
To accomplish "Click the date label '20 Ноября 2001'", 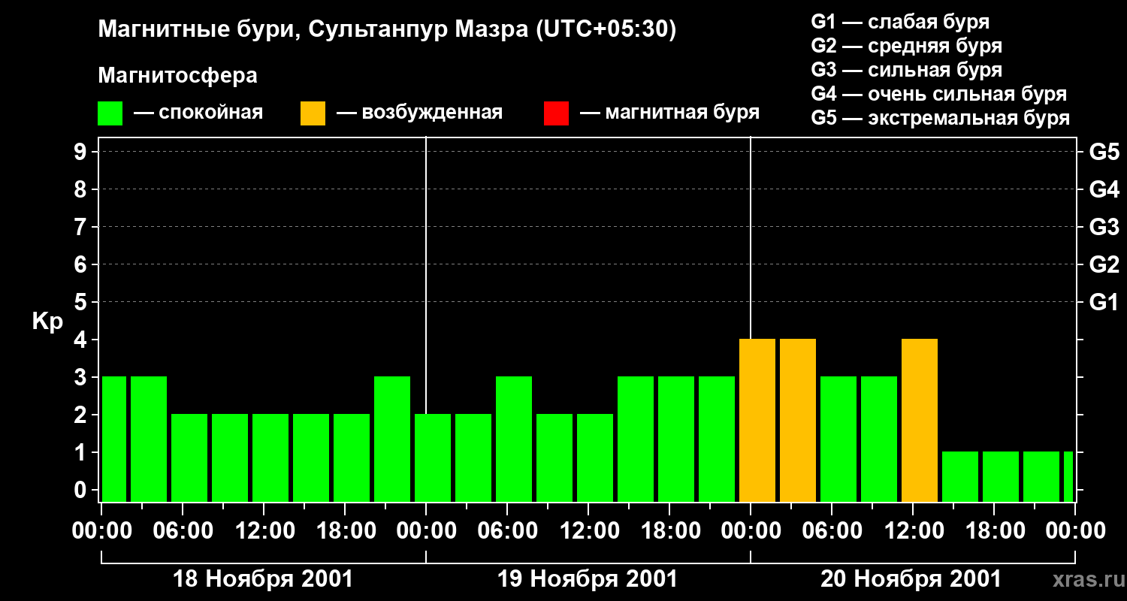I will (x=911, y=579).
